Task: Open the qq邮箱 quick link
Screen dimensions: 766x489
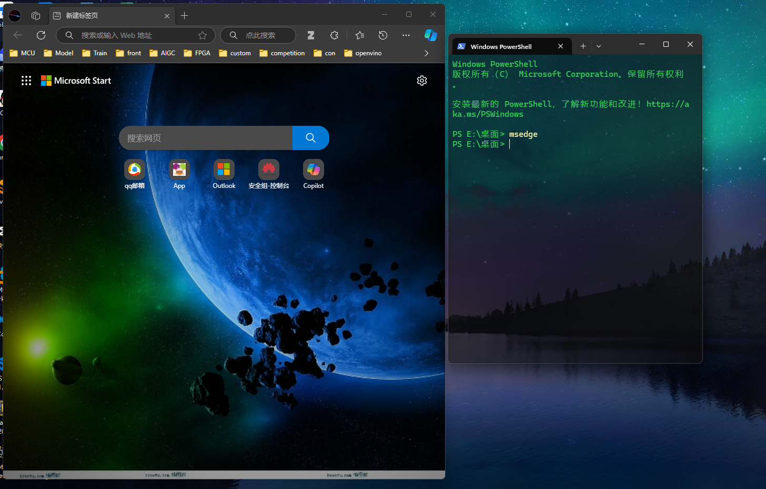Action: [x=135, y=175]
